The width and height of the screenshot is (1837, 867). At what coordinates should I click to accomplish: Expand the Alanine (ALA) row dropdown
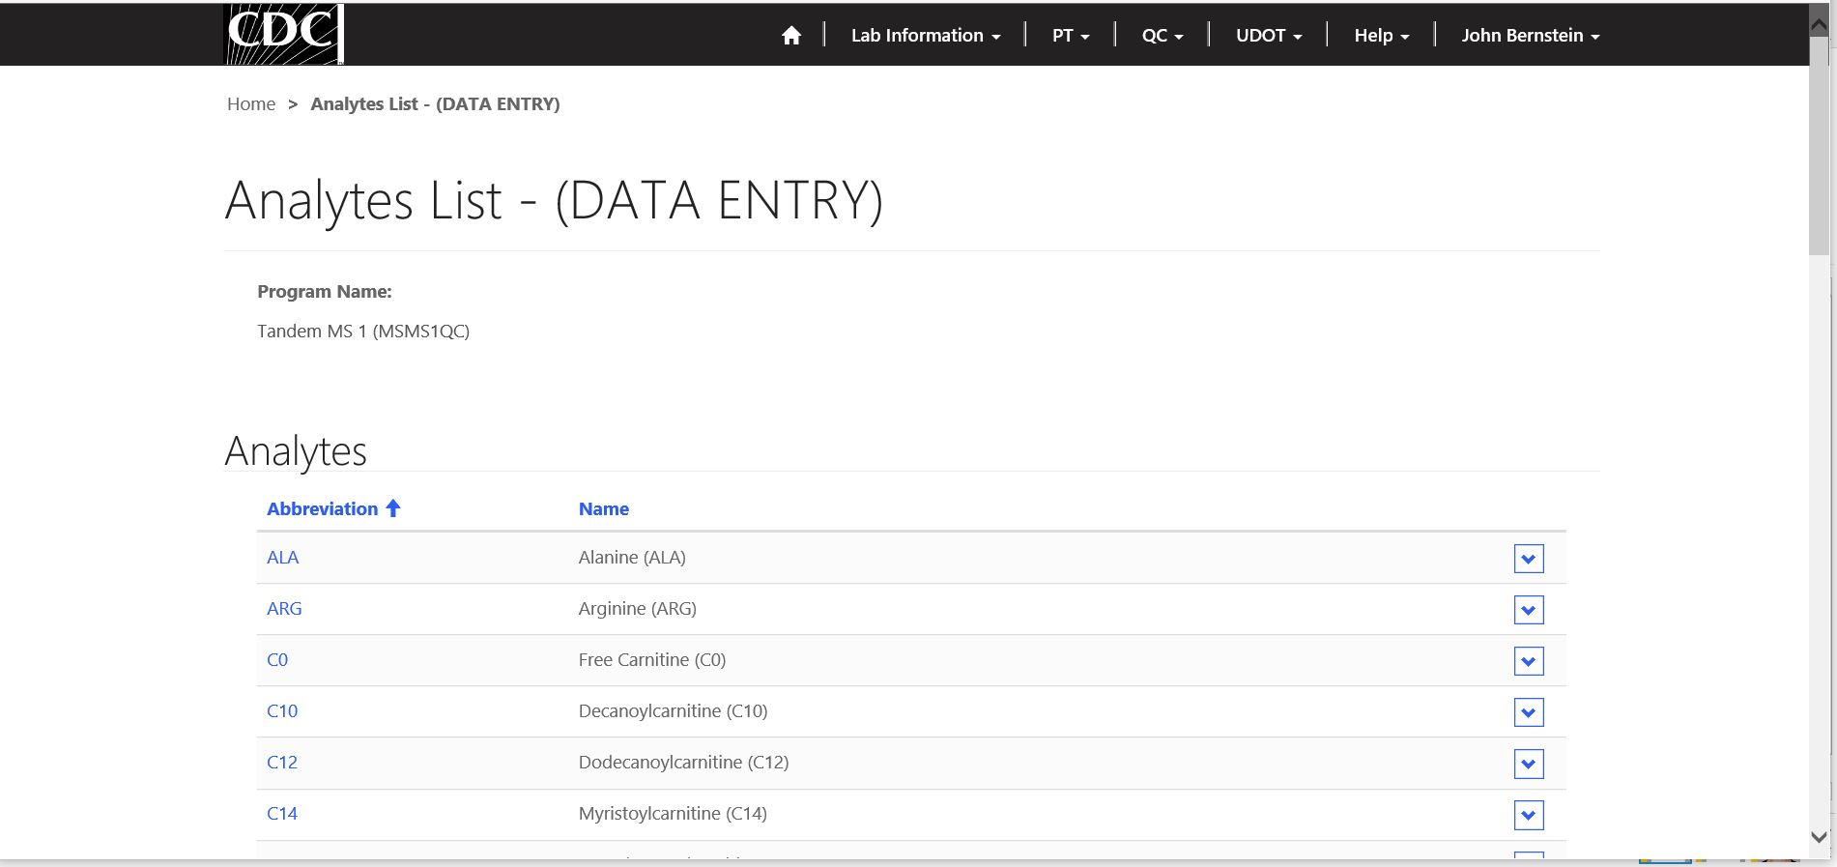1528,559
